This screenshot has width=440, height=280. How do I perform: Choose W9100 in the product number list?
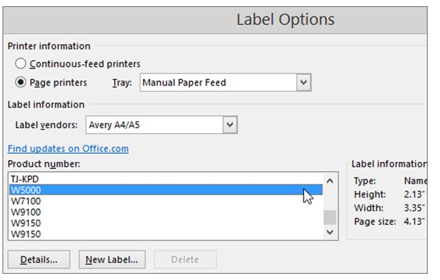pos(25,212)
